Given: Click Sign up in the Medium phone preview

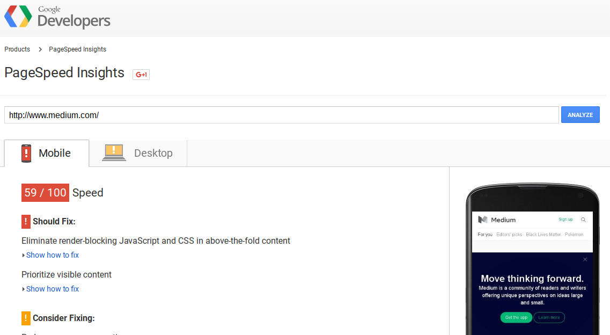Looking at the screenshot, I should click(x=565, y=220).
